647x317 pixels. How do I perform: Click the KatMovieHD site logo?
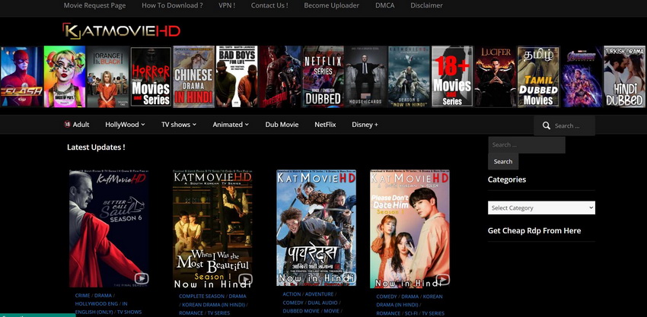pos(121,32)
